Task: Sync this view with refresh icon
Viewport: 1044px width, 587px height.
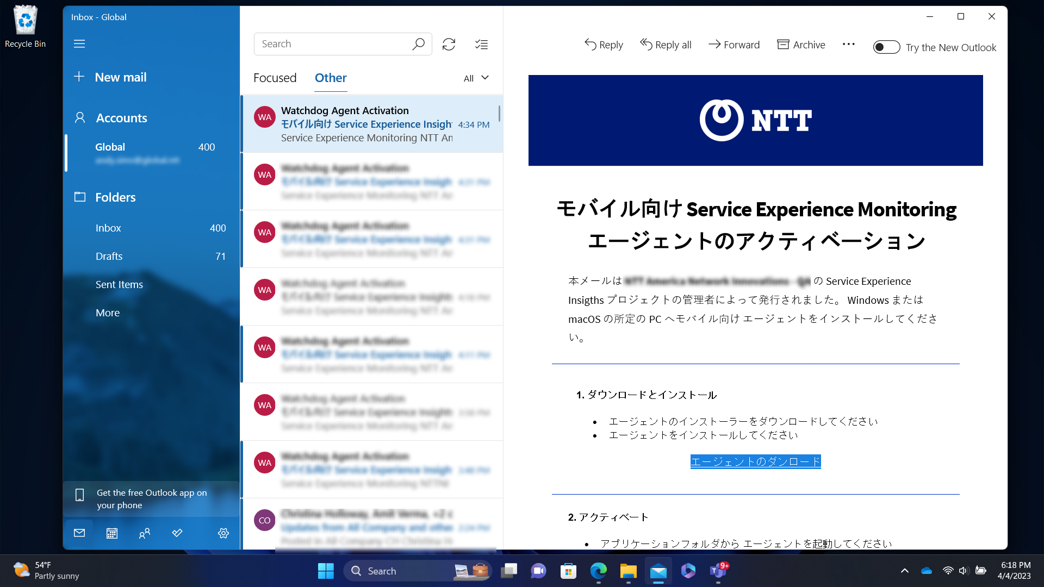Action: [x=449, y=44]
